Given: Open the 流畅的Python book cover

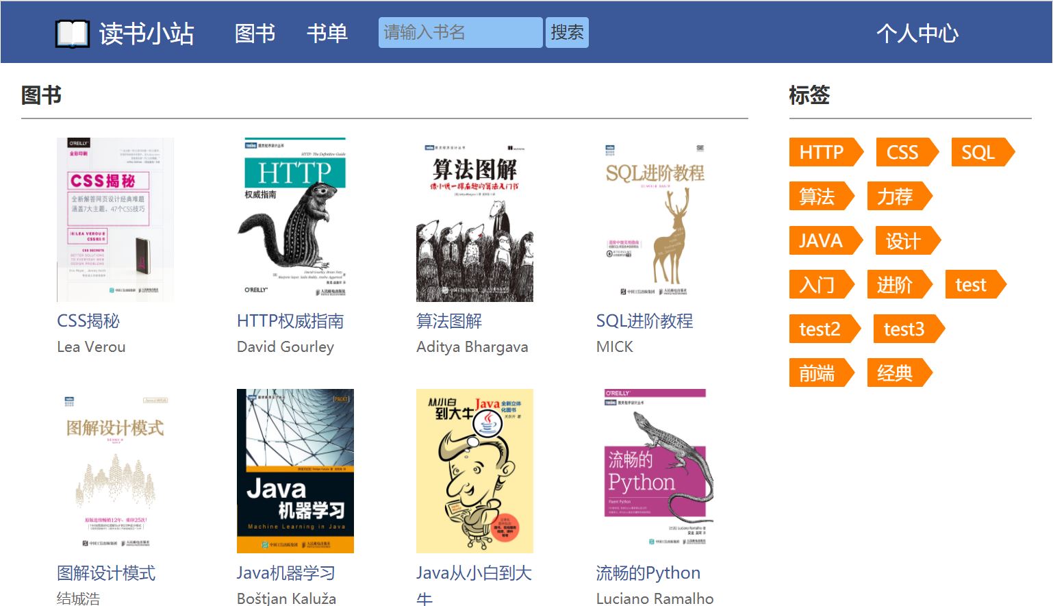Looking at the screenshot, I should [x=655, y=471].
